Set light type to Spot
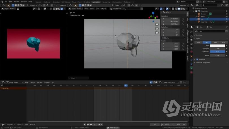The width and height of the screenshot is (229, 129). click(x=215, y=42)
